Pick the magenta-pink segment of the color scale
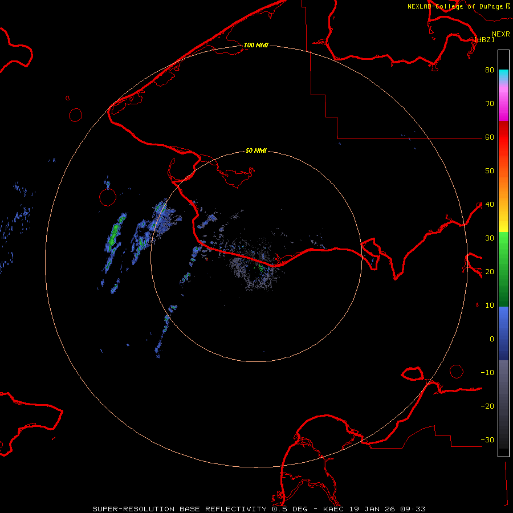The image size is (513, 513). click(x=503, y=101)
